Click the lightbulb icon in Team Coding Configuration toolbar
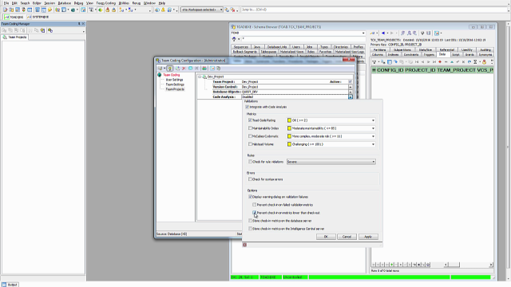 170,69
